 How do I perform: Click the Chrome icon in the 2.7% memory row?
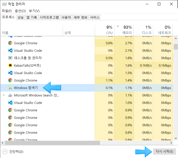pos(10,43)
